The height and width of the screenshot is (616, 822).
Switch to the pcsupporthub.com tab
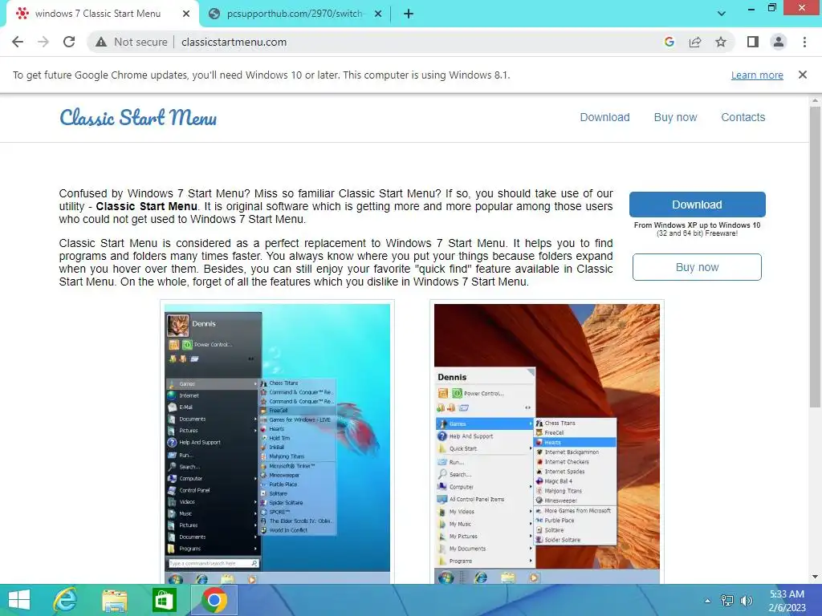click(x=295, y=14)
